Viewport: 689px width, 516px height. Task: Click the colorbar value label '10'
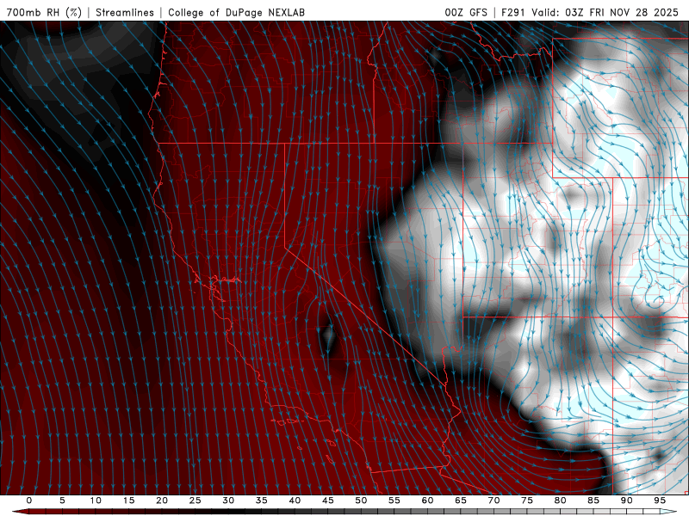(96, 501)
